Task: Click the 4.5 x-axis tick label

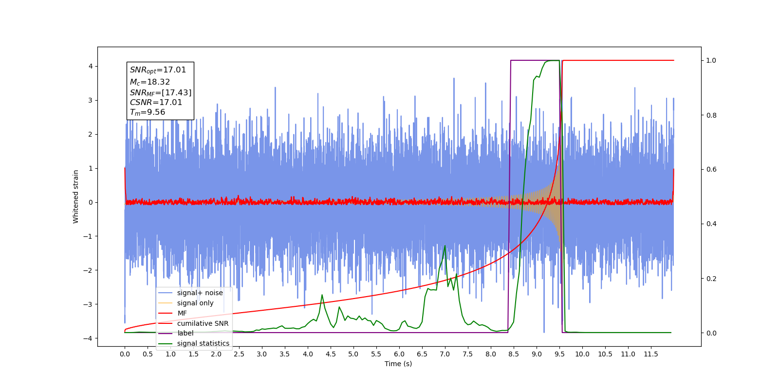Action: [x=331, y=354]
